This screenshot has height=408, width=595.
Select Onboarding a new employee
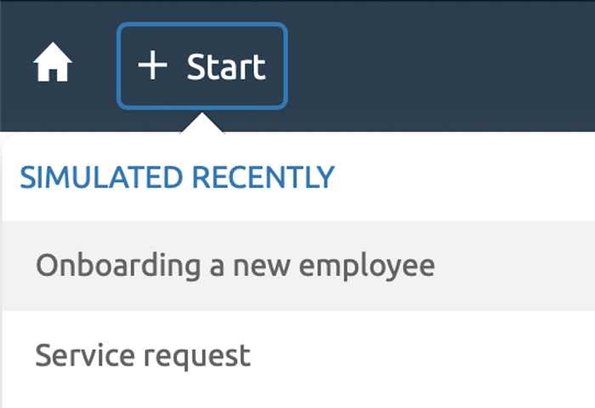[x=235, y=266]
